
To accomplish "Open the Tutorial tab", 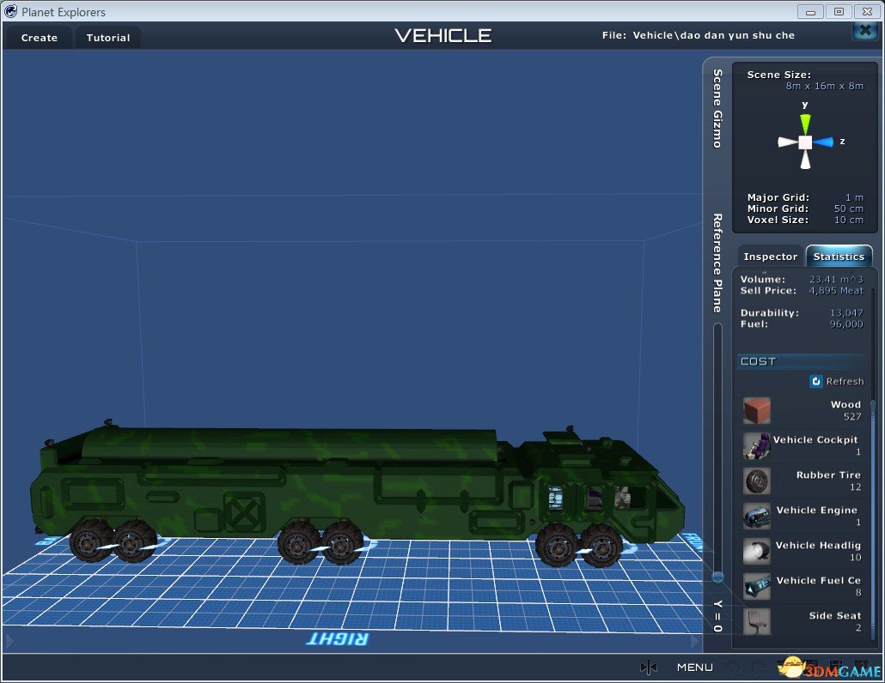I will click(107, 38).
